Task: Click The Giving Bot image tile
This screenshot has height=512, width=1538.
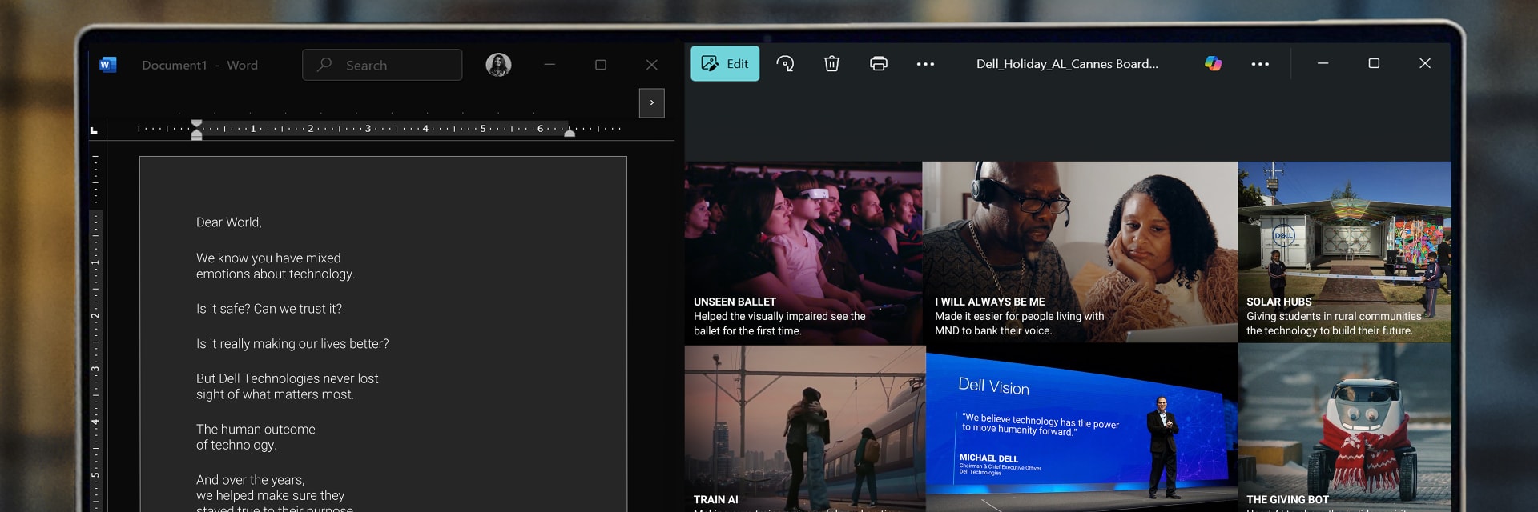Action: [x=1345, y=428]
